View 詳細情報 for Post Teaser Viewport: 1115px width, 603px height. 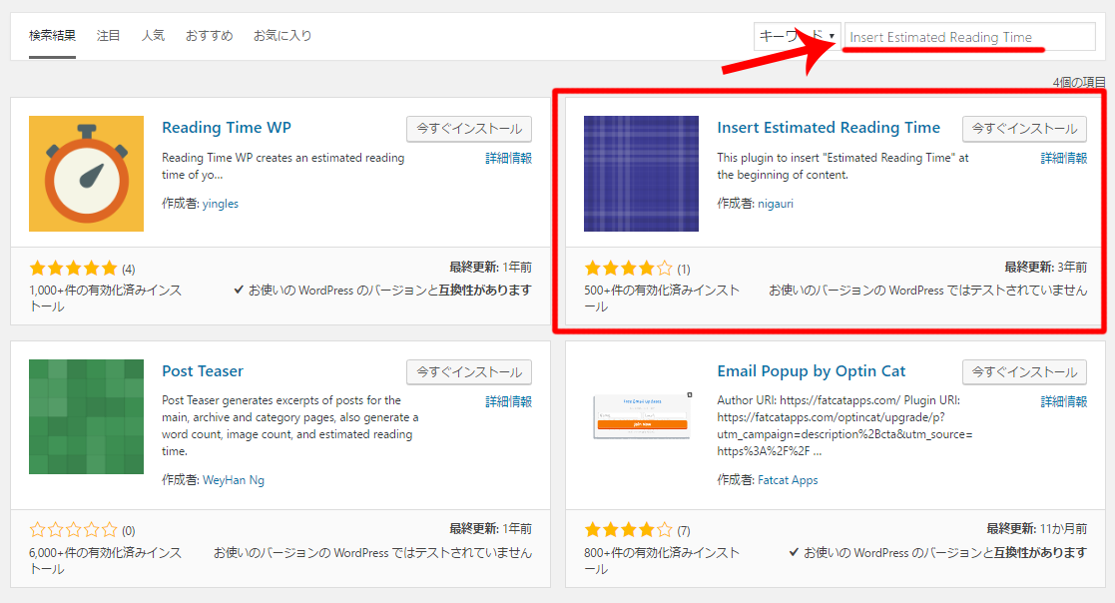508,401
